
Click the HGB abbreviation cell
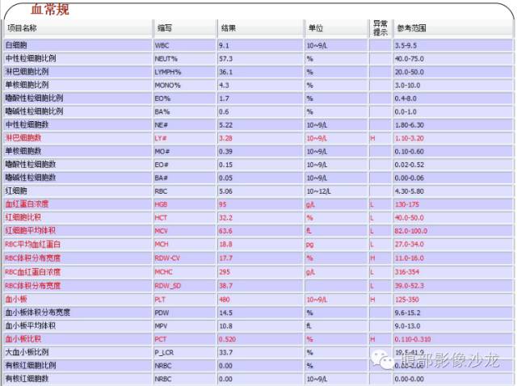click(161, 204)
